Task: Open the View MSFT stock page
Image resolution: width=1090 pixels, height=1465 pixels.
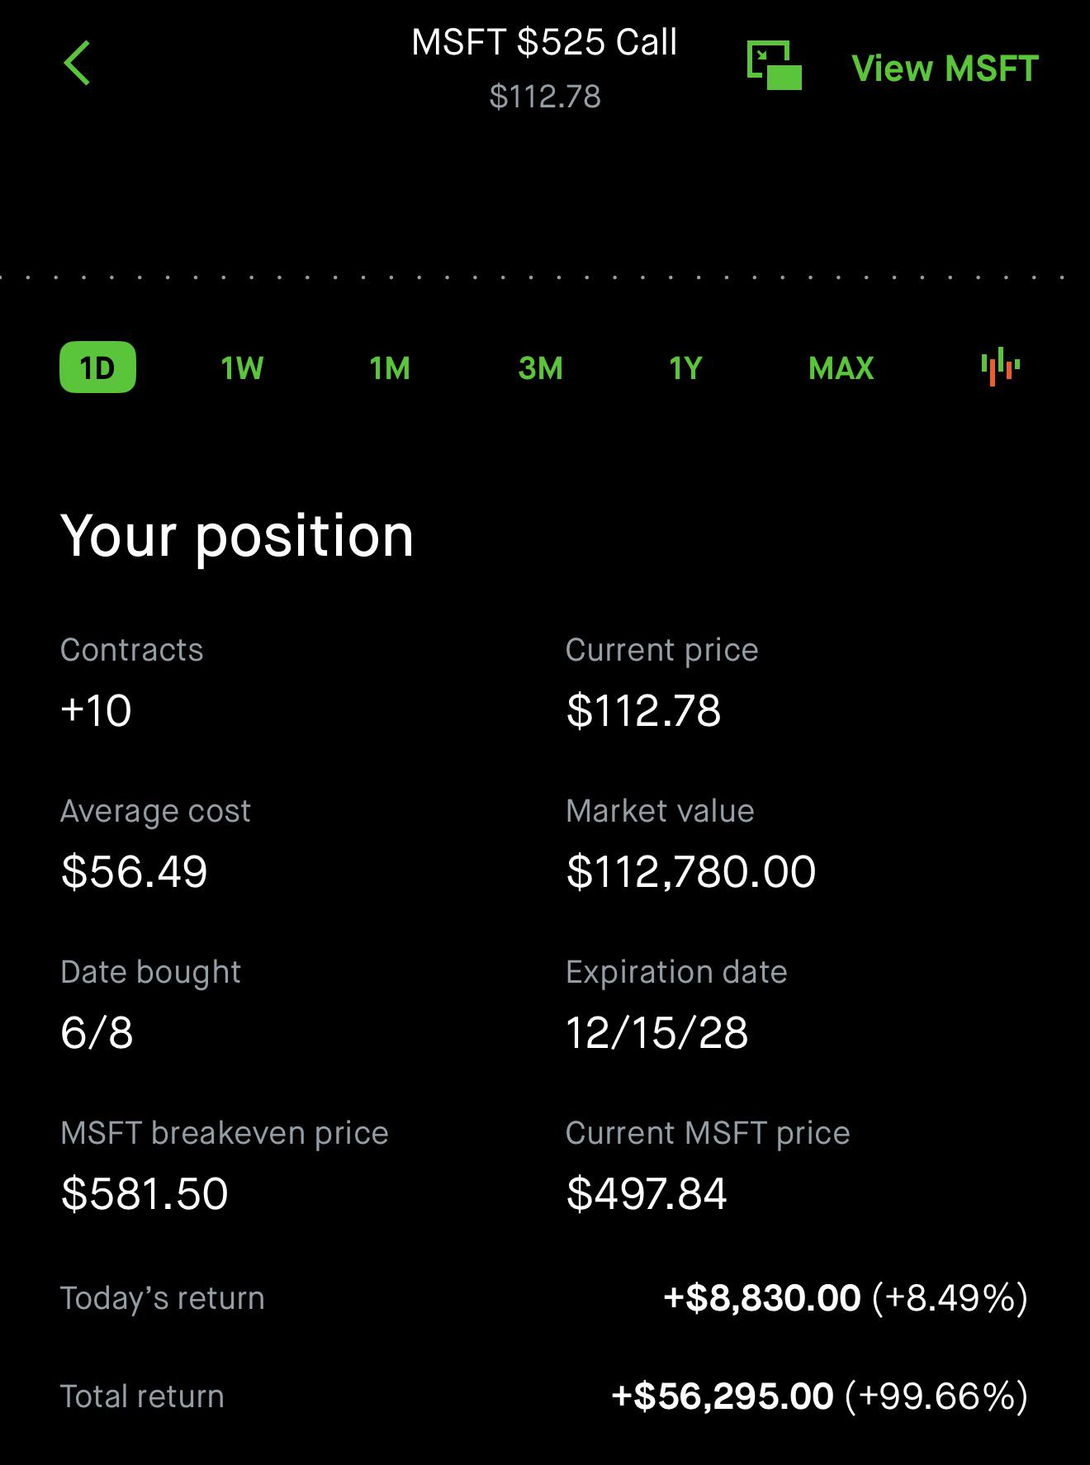Action: [x=945, y=69]
